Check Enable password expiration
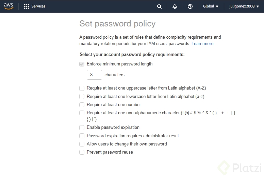 82,127
